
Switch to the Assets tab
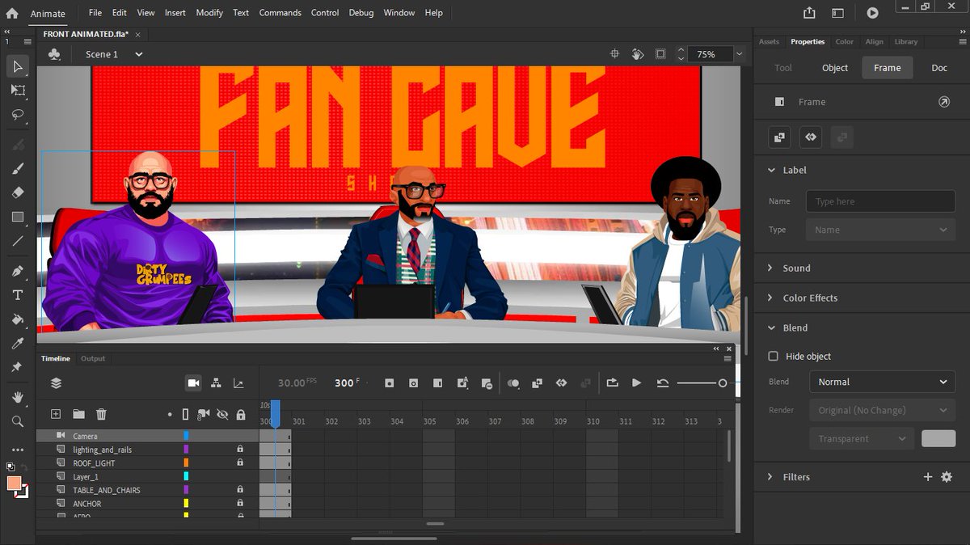pos(769,41)
